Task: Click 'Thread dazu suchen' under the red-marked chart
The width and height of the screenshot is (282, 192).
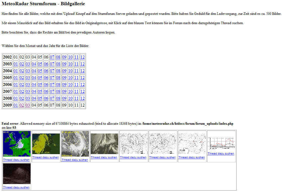Action: tap(192, 157)
